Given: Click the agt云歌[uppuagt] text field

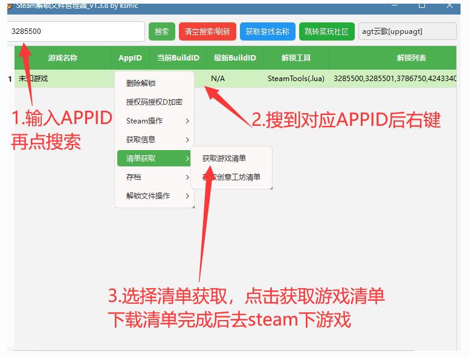Looking at the screenshot, I should (x=407, y=31).
